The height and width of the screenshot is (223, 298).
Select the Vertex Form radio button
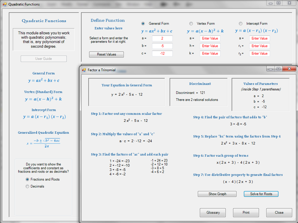pyautogui.click(x=191, y=23)
